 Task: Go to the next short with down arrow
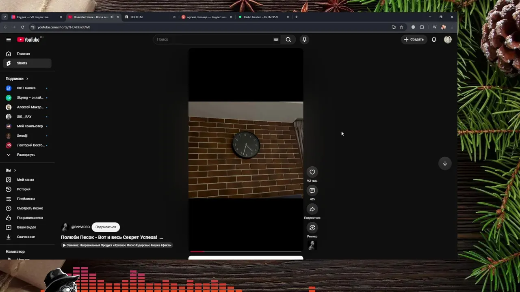pos(445,163)
